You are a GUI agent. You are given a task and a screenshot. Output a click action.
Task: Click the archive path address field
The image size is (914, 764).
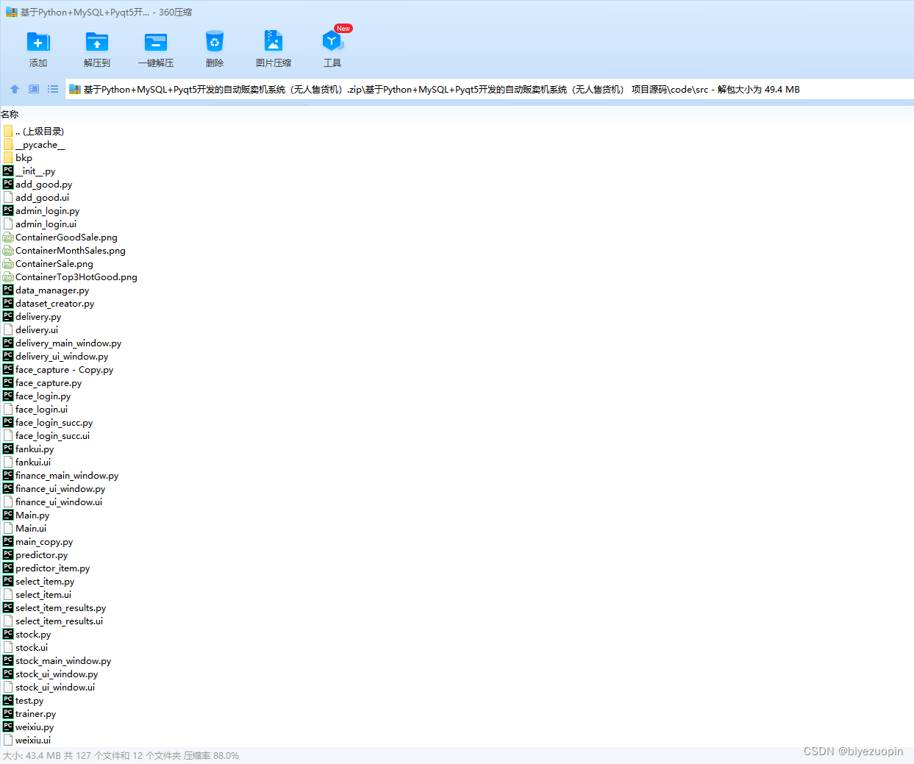tap(489, 90)
